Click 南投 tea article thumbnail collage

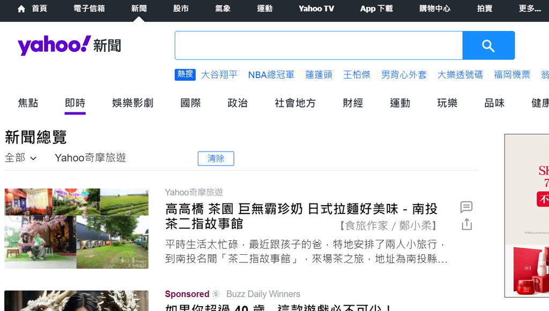76,229
